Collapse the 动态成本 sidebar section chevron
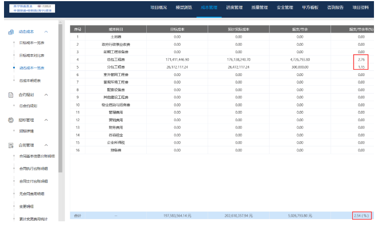The width and height of the screenshot is (382, 227). 46,32
